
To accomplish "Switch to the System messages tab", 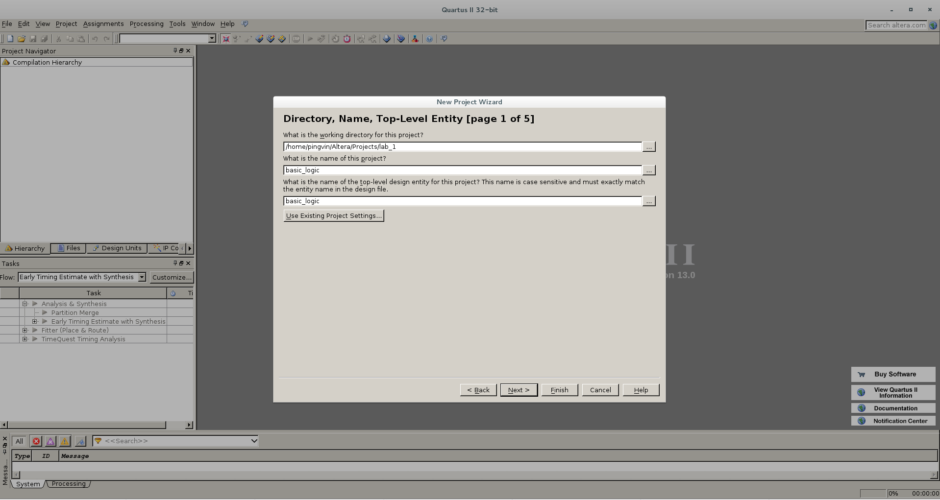I will pos(28,484).
